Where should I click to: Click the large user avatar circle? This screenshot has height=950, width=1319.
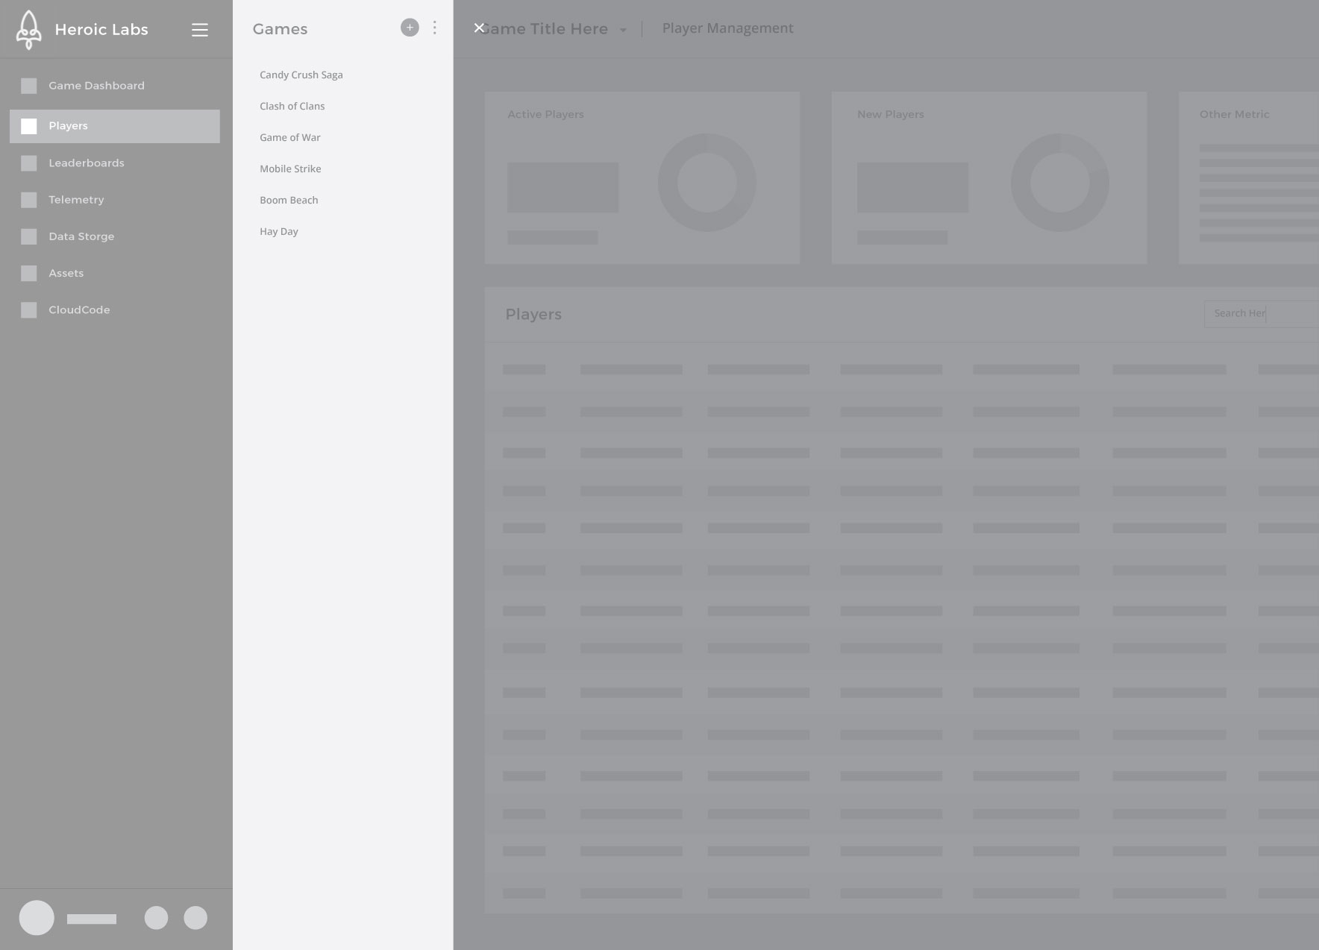37,917
